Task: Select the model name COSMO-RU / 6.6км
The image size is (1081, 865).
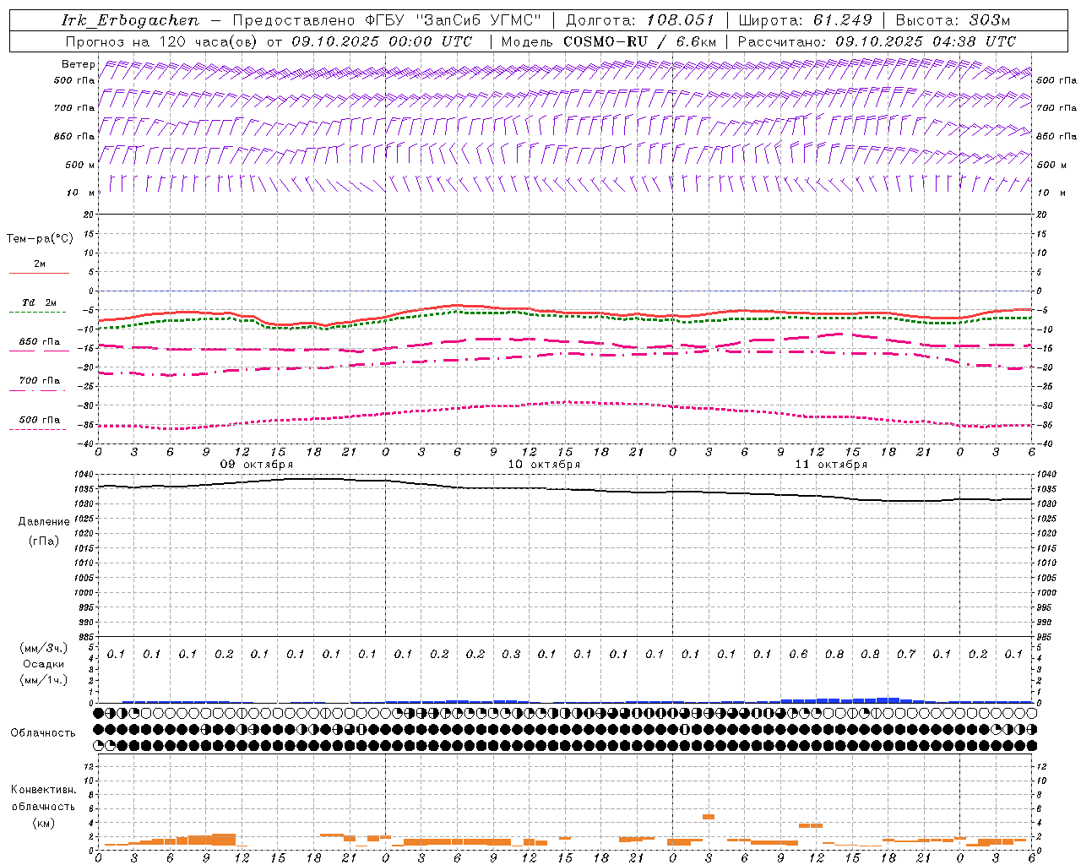Action: pyautogui.click(x=640, y=41)
